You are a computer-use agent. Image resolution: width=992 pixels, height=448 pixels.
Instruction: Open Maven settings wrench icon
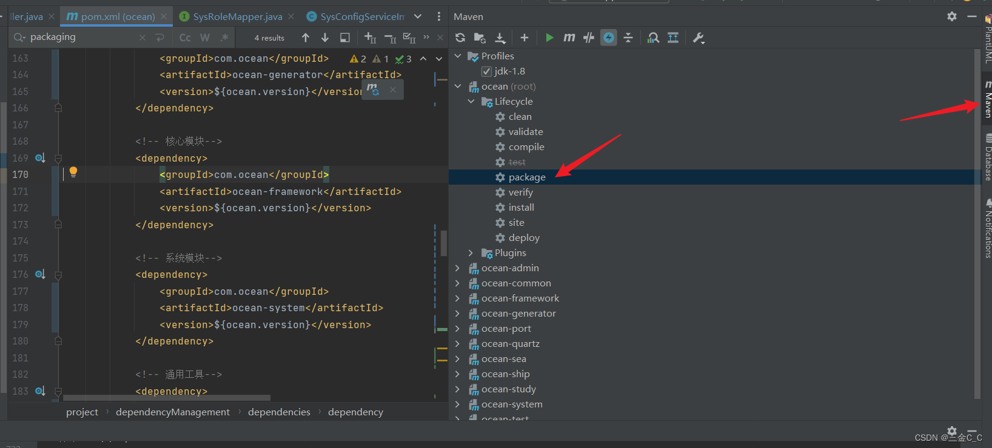[699, 38]
